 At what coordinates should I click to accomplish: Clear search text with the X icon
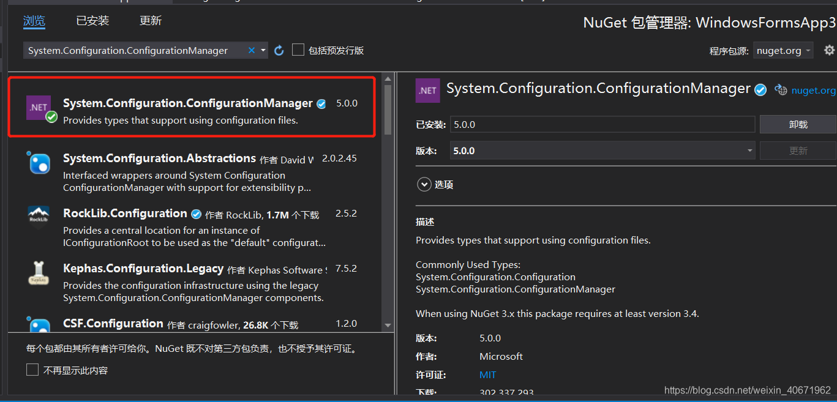click(251, 51)
